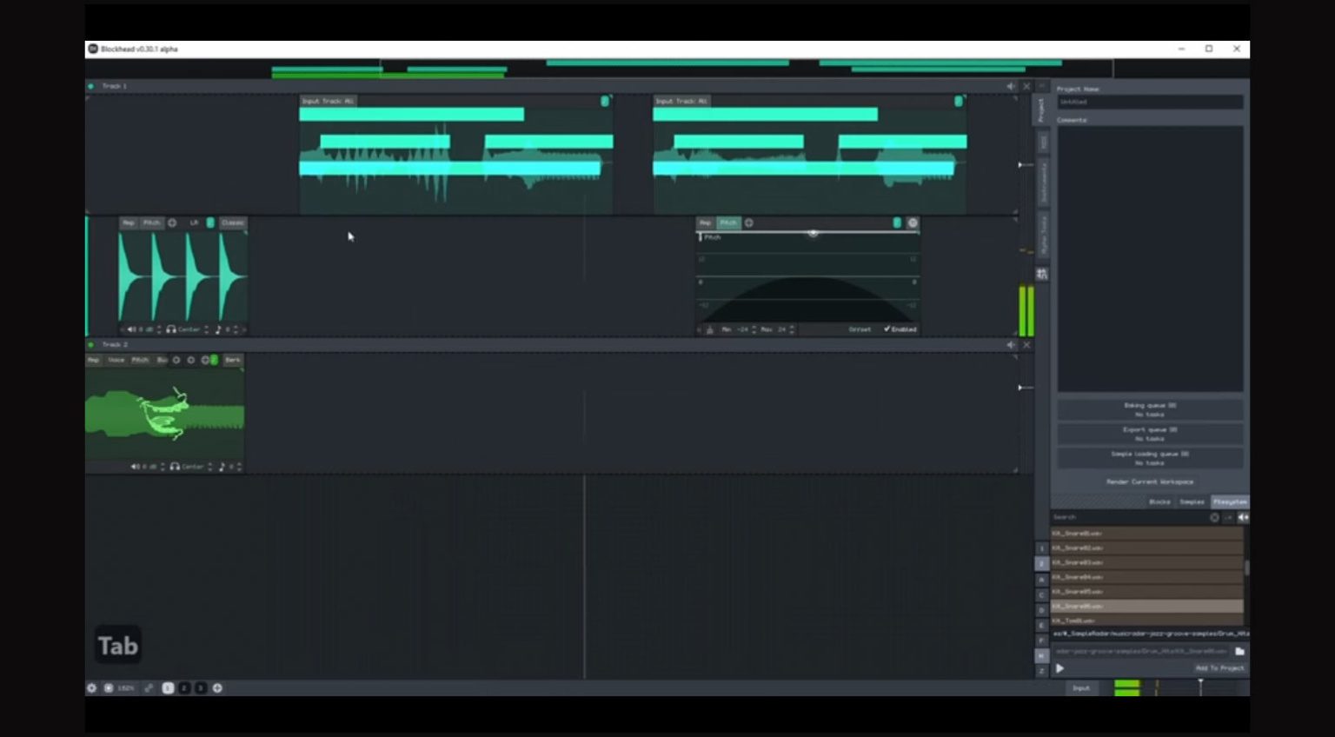Click the folder browse icon beside the sample path
1335x737 pixels.
(1239, 651)
